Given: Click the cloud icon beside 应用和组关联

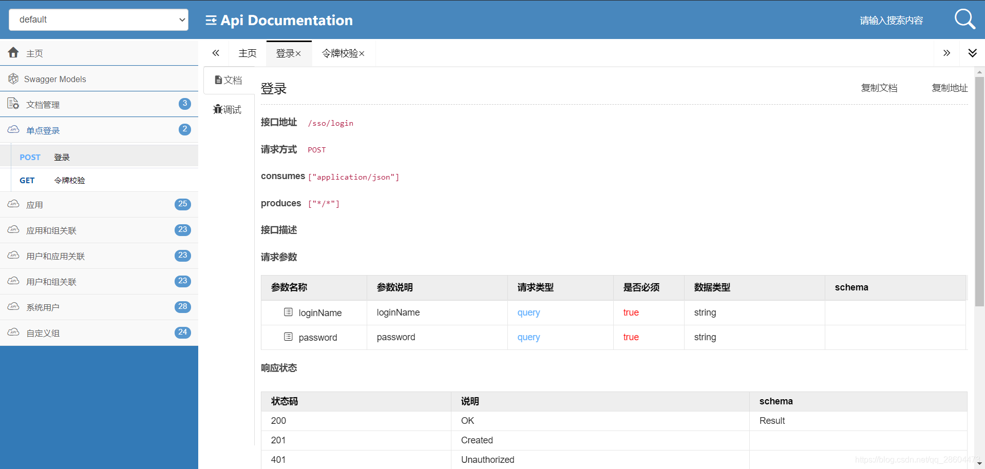Looking at the screenshot, I should [13, 230].
